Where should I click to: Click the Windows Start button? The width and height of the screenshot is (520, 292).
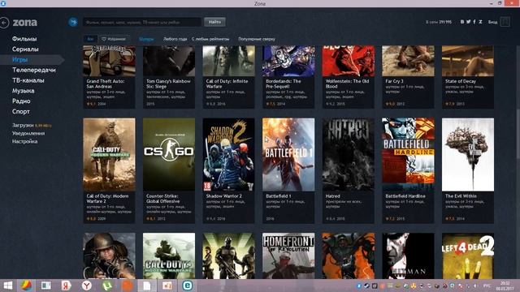click(x=7, y=286)
